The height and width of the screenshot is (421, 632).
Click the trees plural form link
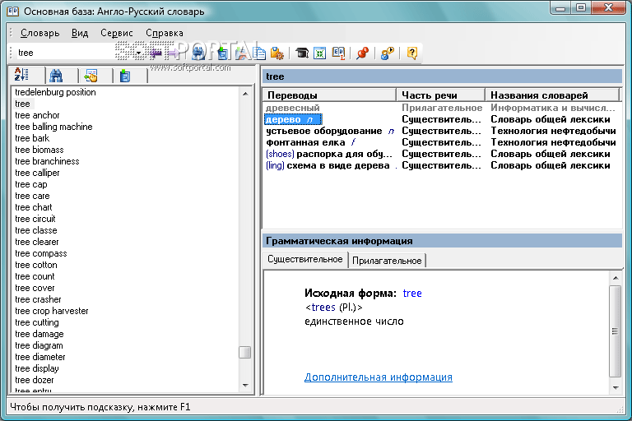coord(323,308)
